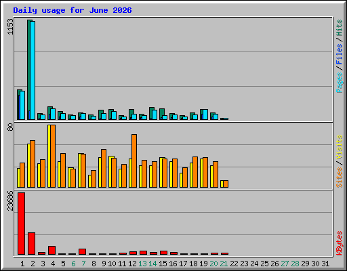347x271 pixels.
Task: Click the 'Files' legend label
Action: pyautogui.click(x=339, y=54)
